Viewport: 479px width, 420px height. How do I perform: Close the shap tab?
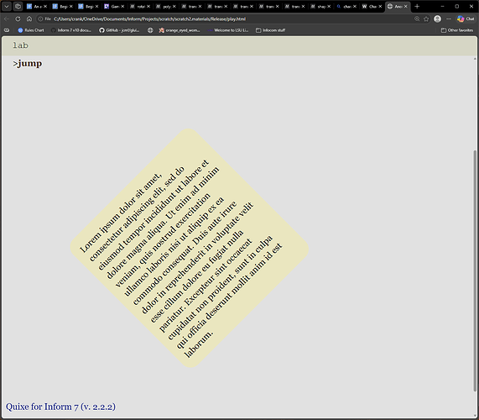(x=329, y=6)
